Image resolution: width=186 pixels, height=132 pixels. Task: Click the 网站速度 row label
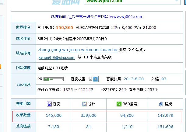coord(23,68)
